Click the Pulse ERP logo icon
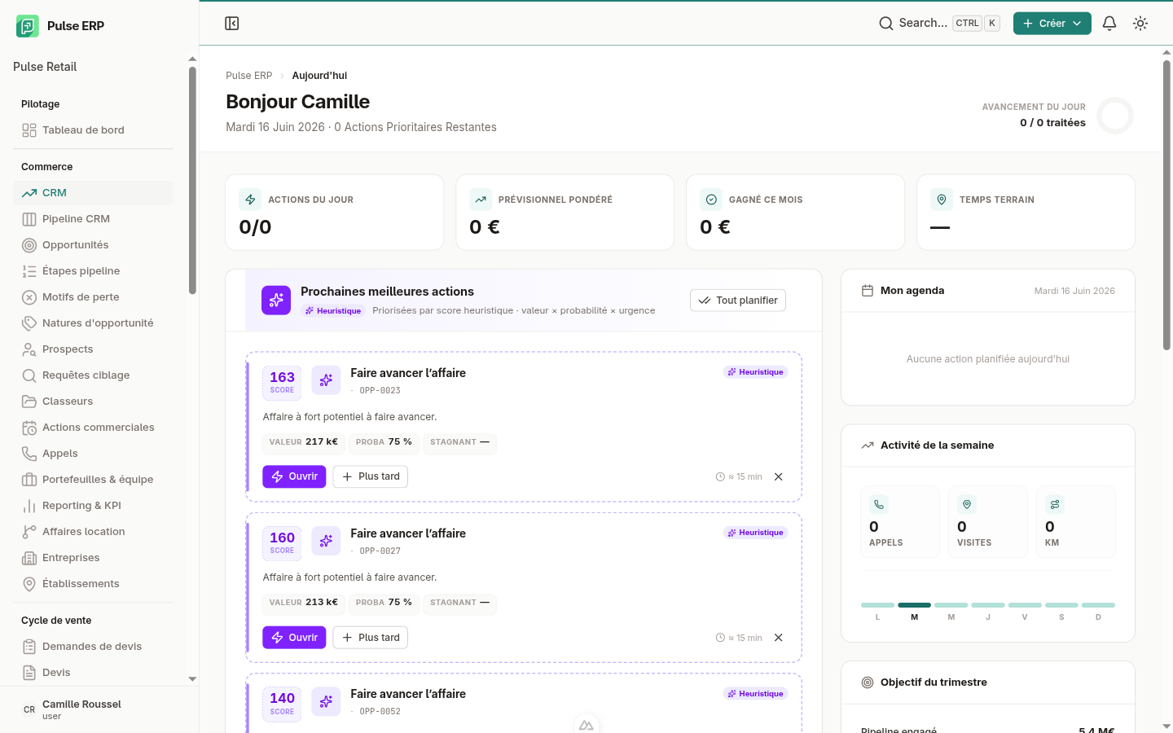 click(x=27, y=26)
